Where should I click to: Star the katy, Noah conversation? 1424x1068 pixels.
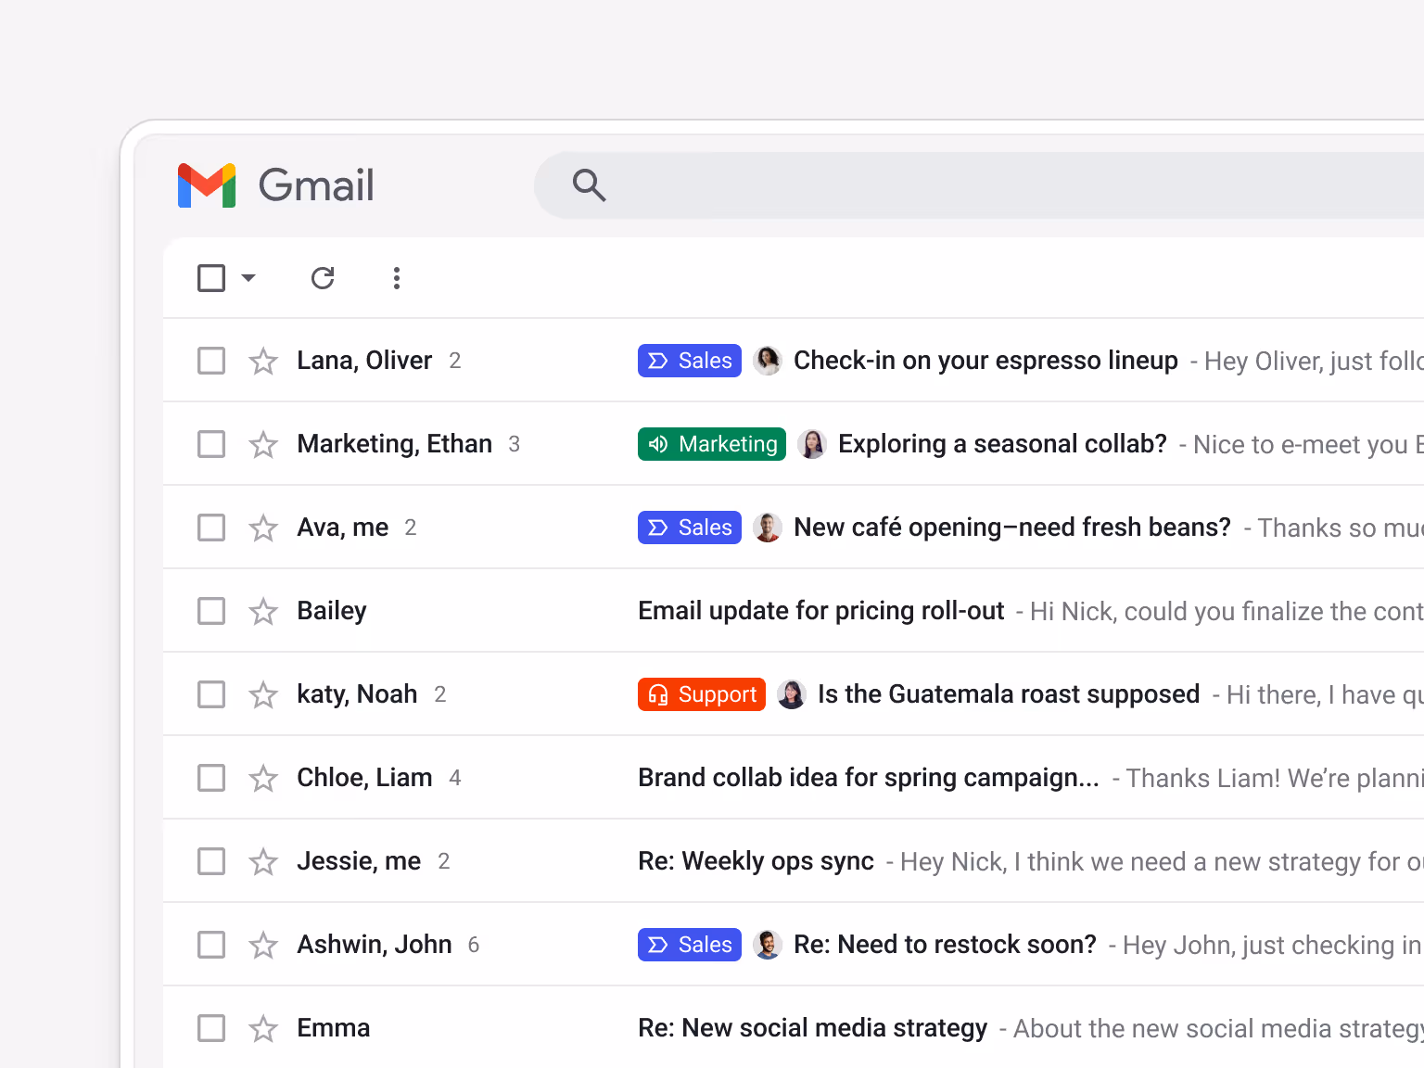[263, 694]
